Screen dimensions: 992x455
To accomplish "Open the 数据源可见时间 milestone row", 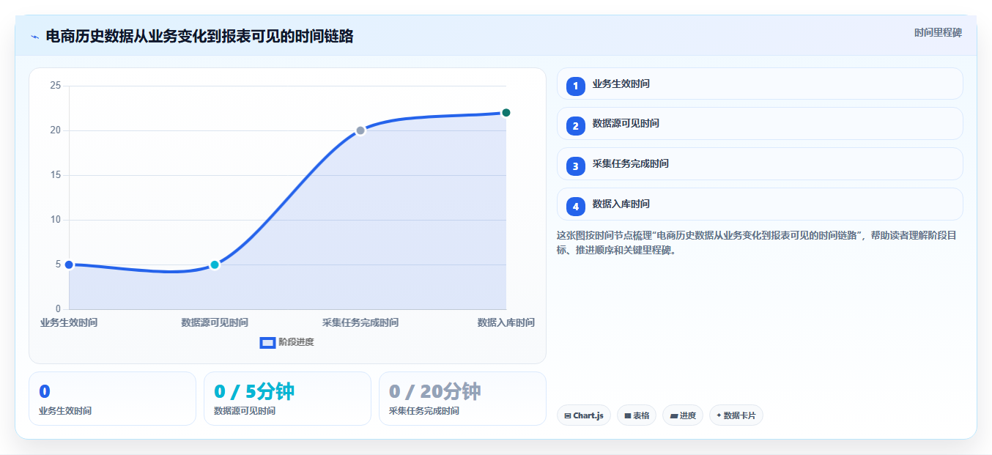I will click(x=760, y=124).
